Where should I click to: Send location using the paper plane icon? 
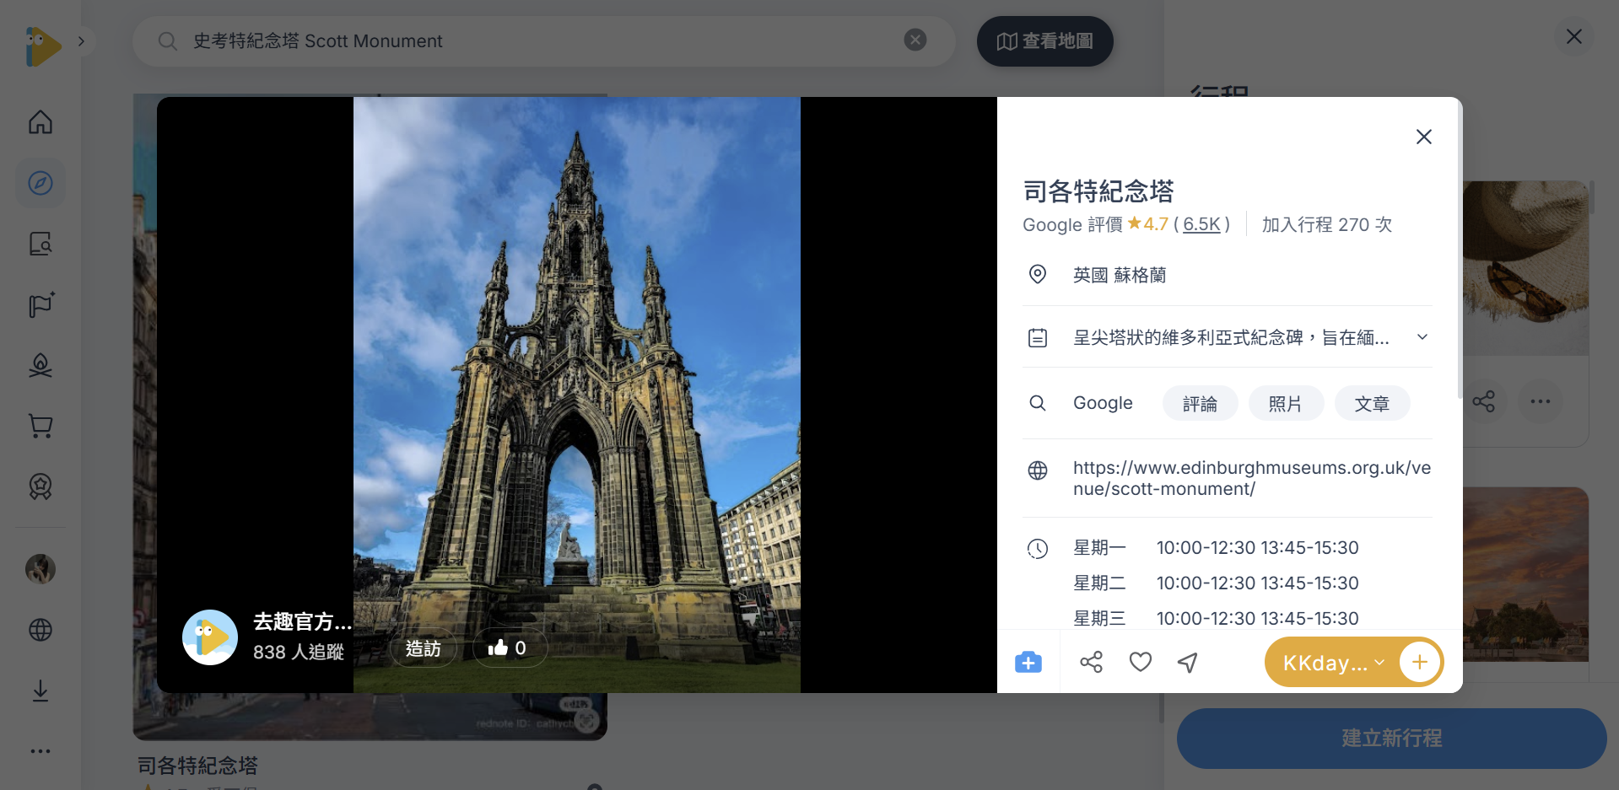point(1188,662)
